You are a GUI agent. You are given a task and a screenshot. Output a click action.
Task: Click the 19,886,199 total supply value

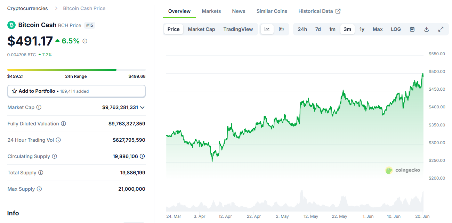tap(133, 173)
